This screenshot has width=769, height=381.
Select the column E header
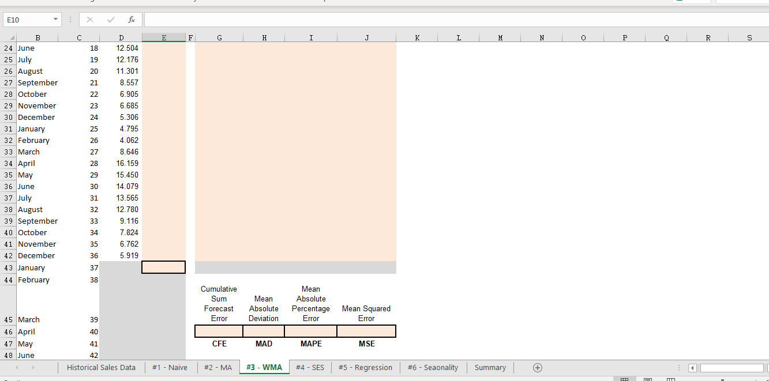163,37
